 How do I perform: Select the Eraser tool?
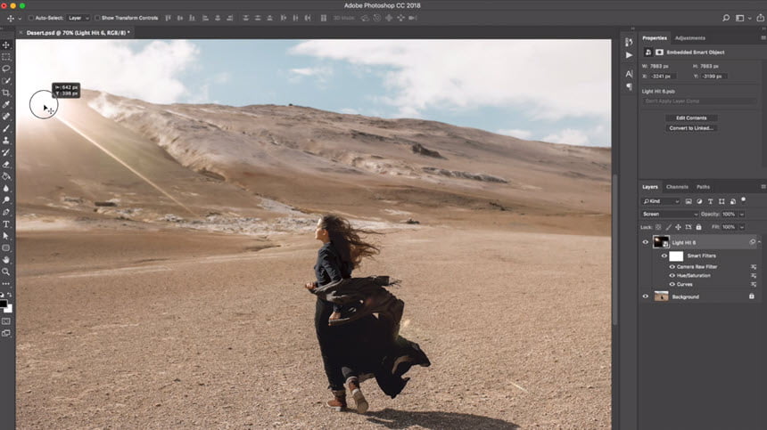click(x=6, y=164)
